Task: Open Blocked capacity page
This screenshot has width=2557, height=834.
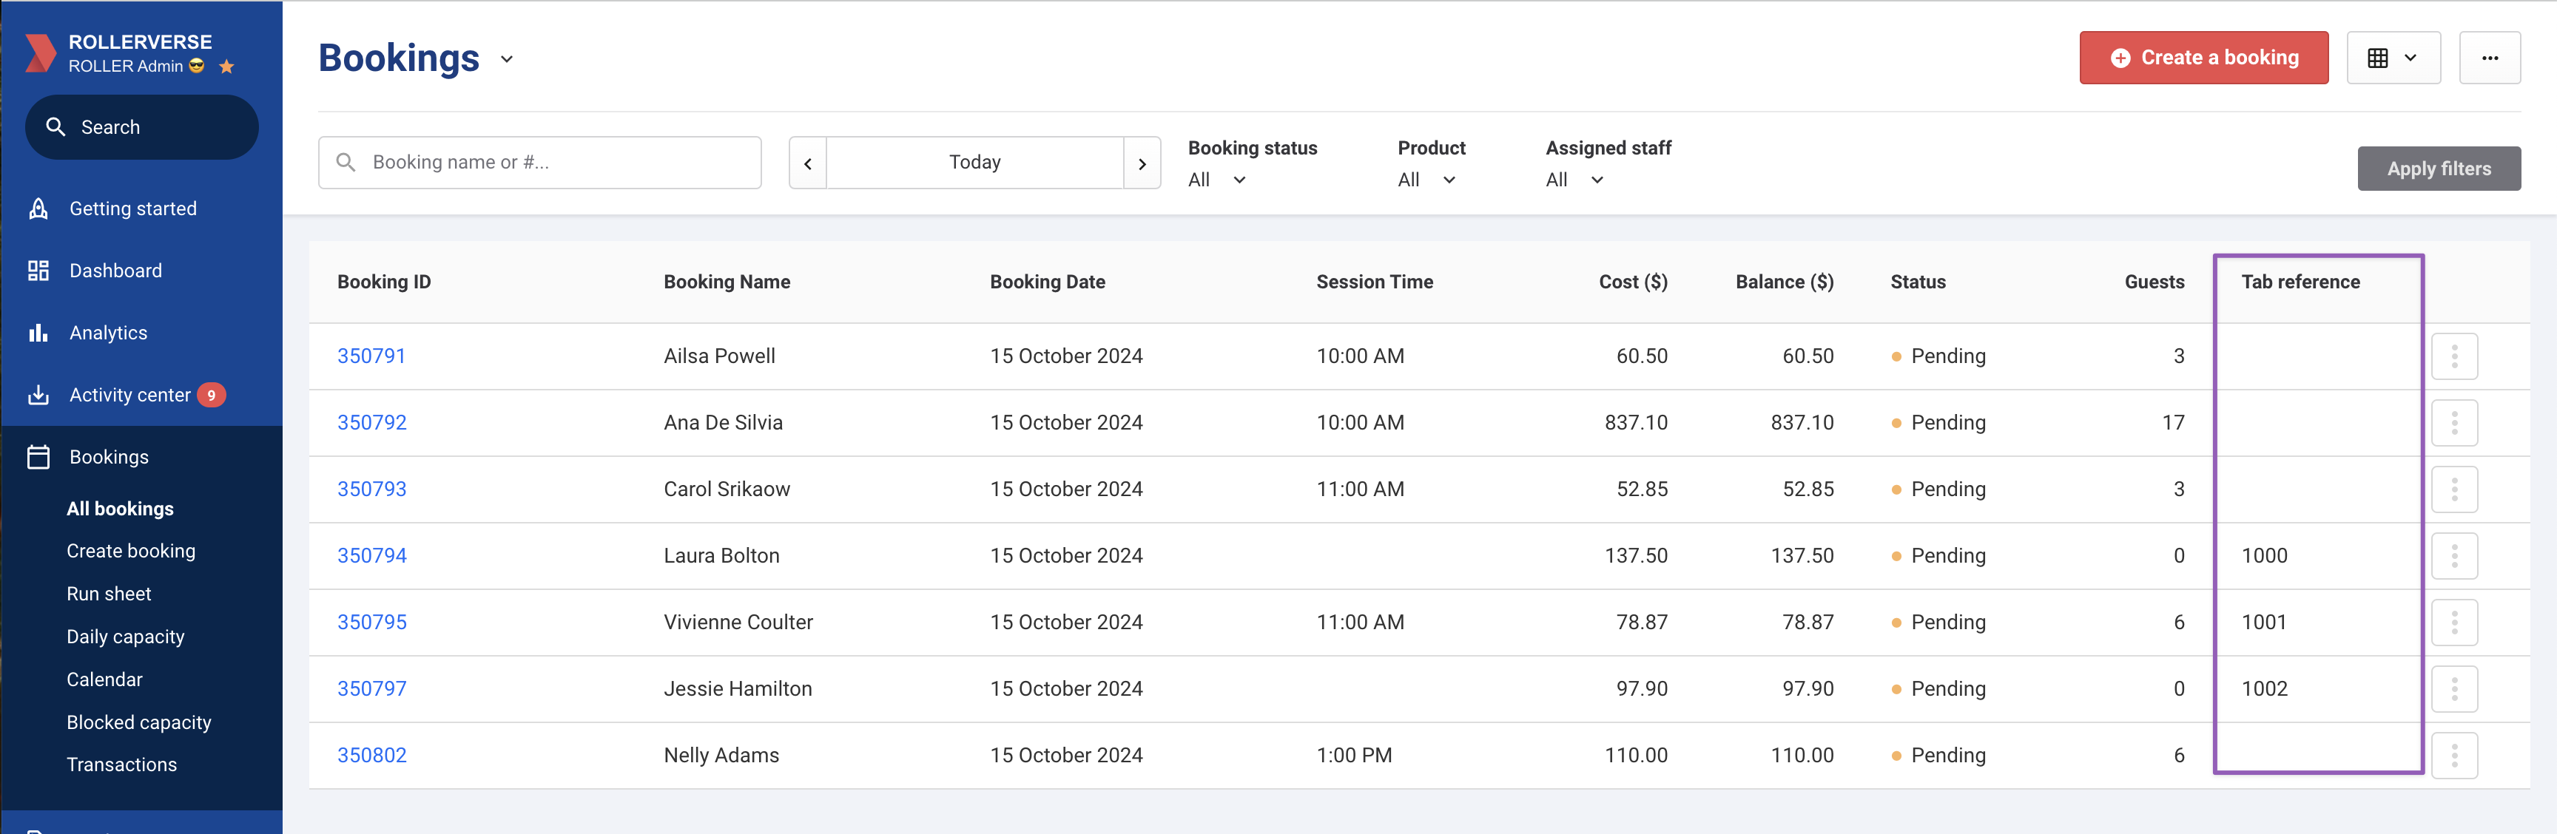Action: coord(139,722)
